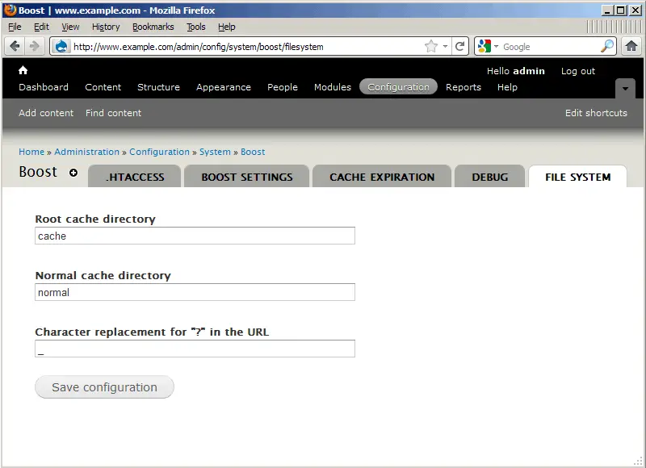Click the Drupal site icon in address bar
Screen dimensions: 646x468
pyautogui.click(x=61, y=46)
